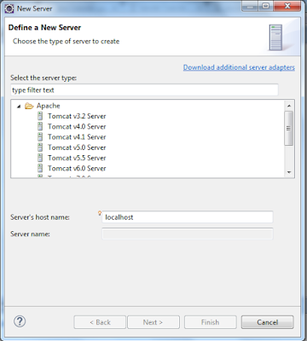307x341 pixels.
Task: Click the Tomcat v6.0 Server icon
Action: [x=40, y=168]
